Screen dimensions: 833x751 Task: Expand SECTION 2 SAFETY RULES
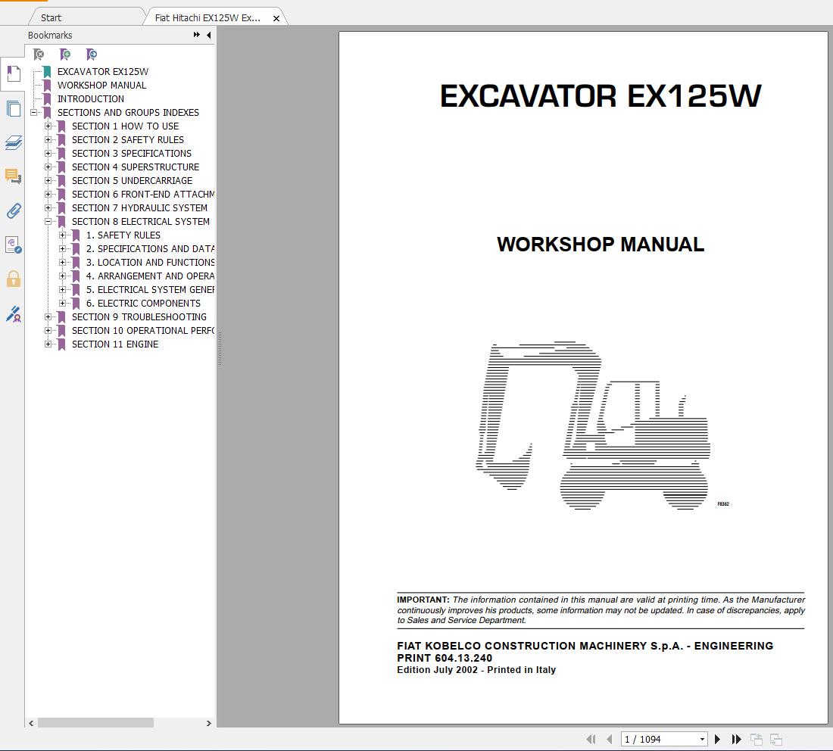tap(48, 140)
